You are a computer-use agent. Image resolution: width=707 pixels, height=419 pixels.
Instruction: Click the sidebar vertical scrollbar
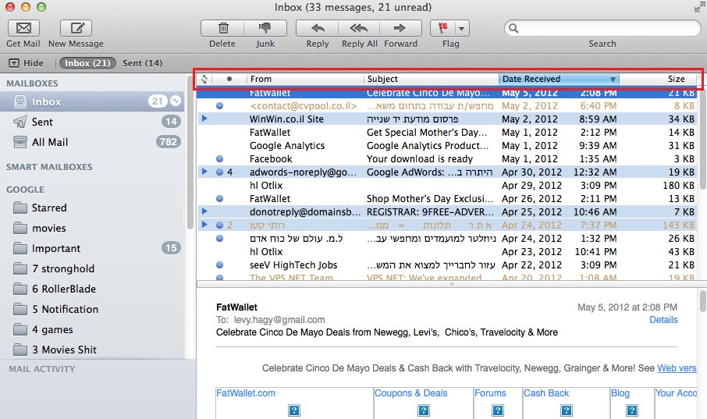[x=190, y=154]
